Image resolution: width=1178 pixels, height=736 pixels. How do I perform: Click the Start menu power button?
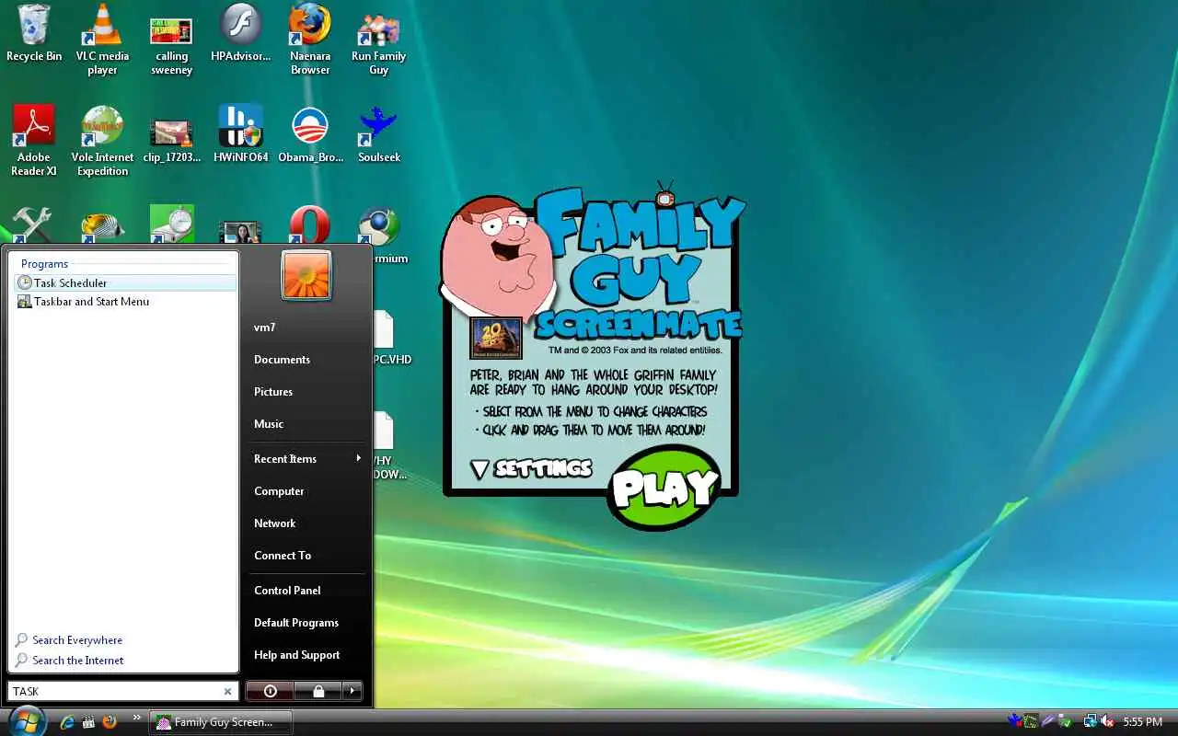pos(270,691)
